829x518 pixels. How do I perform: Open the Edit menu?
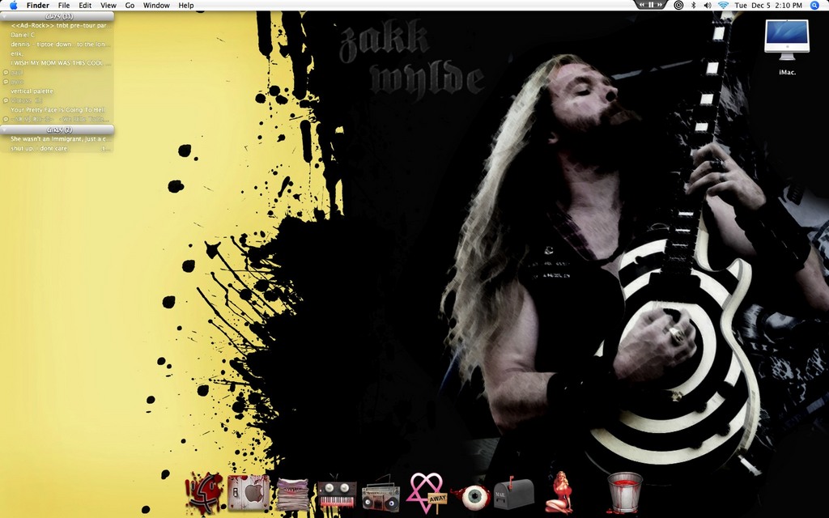84,6
